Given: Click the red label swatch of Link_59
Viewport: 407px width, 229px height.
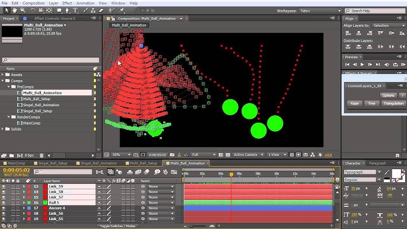Looking at the screenshot, I should pos(29,186).
